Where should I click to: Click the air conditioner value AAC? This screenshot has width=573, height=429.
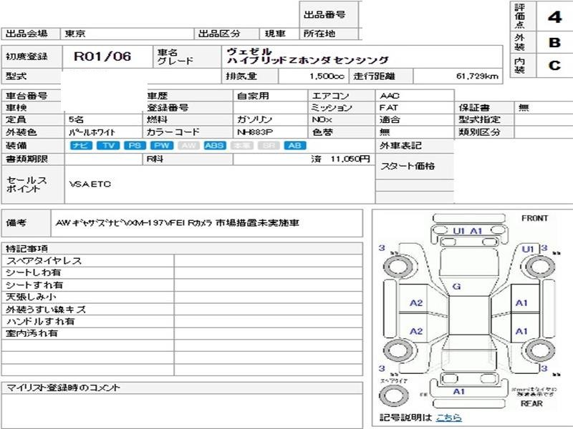tap(390, 96)
